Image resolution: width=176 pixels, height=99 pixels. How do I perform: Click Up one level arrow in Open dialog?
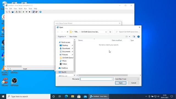67,32
